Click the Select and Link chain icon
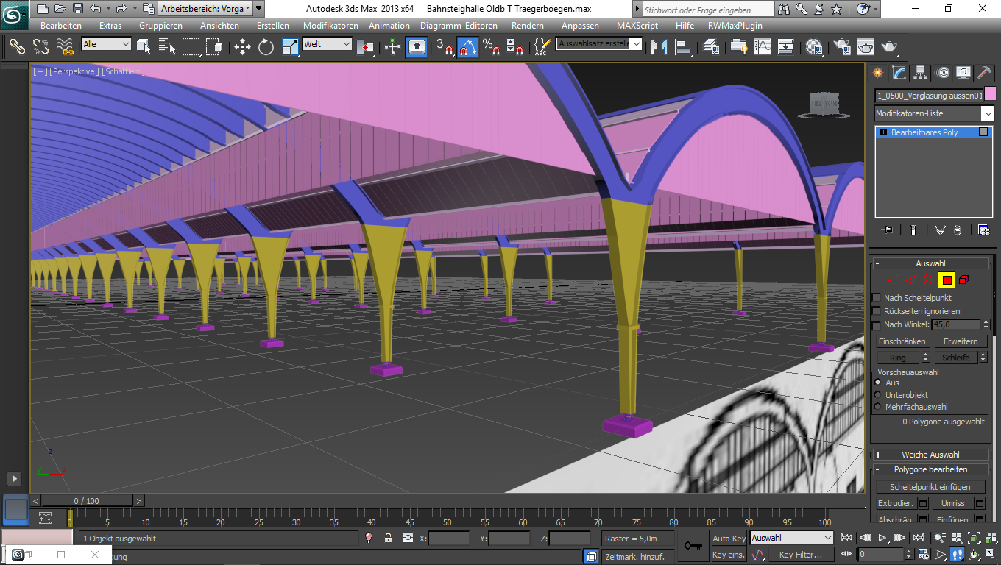The image size is (1001, 565). (16, 47)
